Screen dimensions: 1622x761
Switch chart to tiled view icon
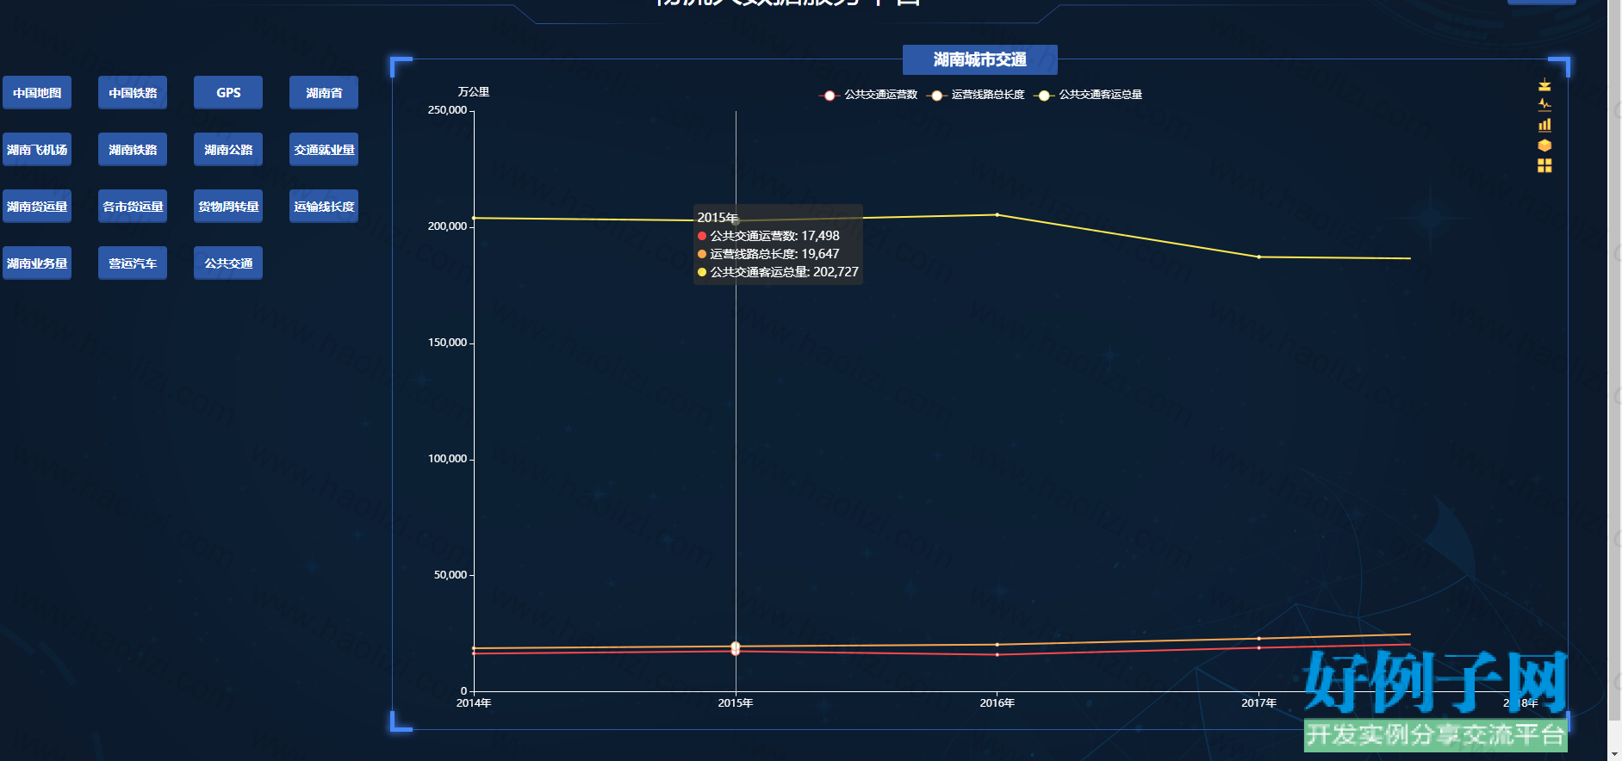click(1544, 165)
